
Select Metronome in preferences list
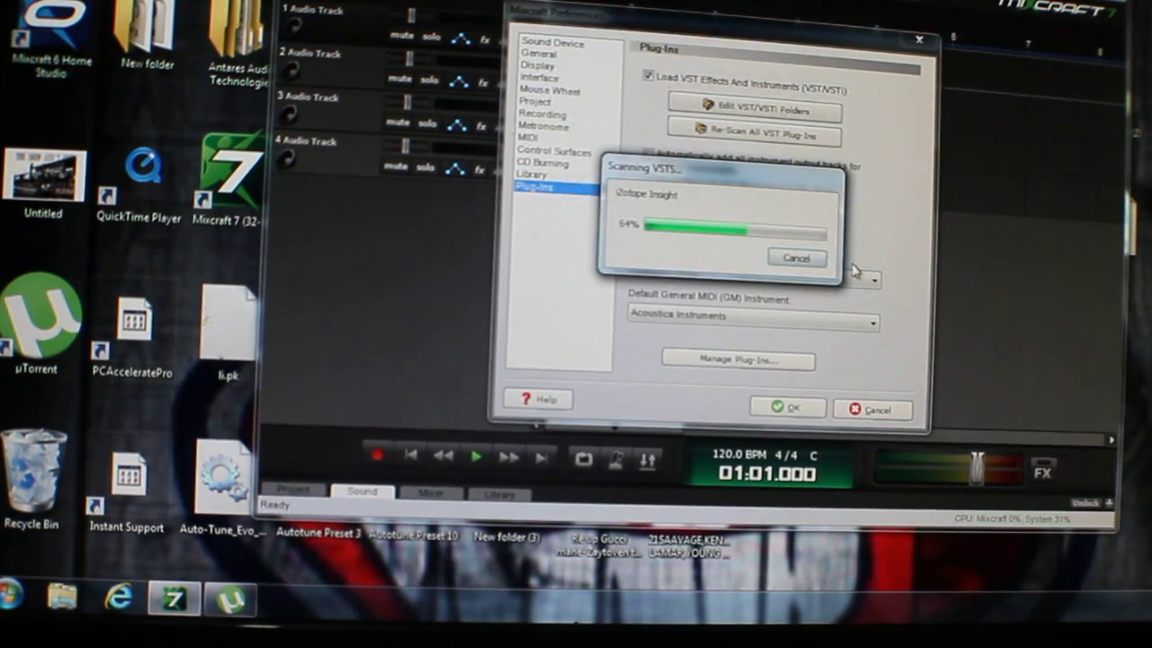tap(543, 127)
